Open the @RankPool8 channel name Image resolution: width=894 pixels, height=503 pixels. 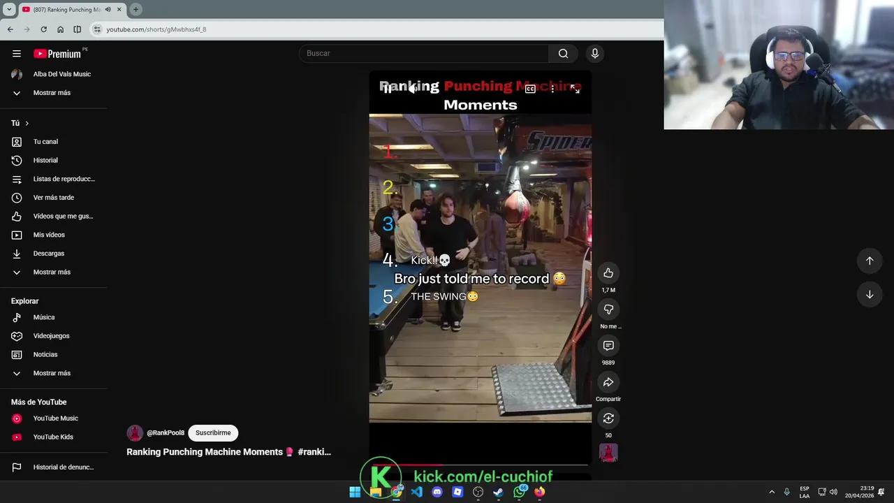(166, 433)
